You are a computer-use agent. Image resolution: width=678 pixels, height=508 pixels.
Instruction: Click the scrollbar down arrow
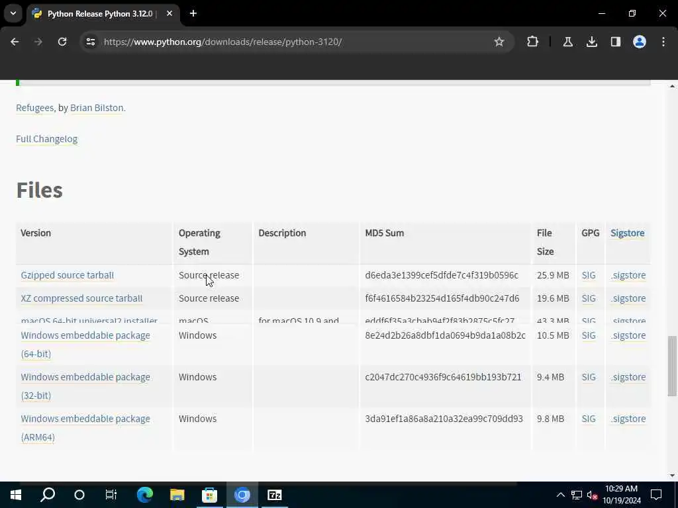coord(672,476)
